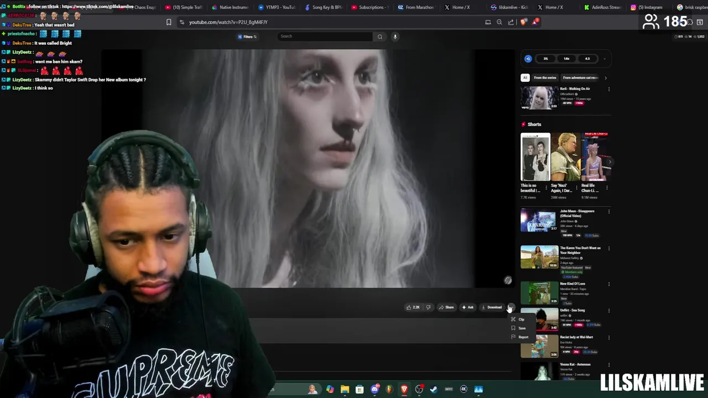Image resolution: width=708 pixels, height=398 pixels.
Task: Switch to the (5) Instagram tab
Action: click(649, 7)
